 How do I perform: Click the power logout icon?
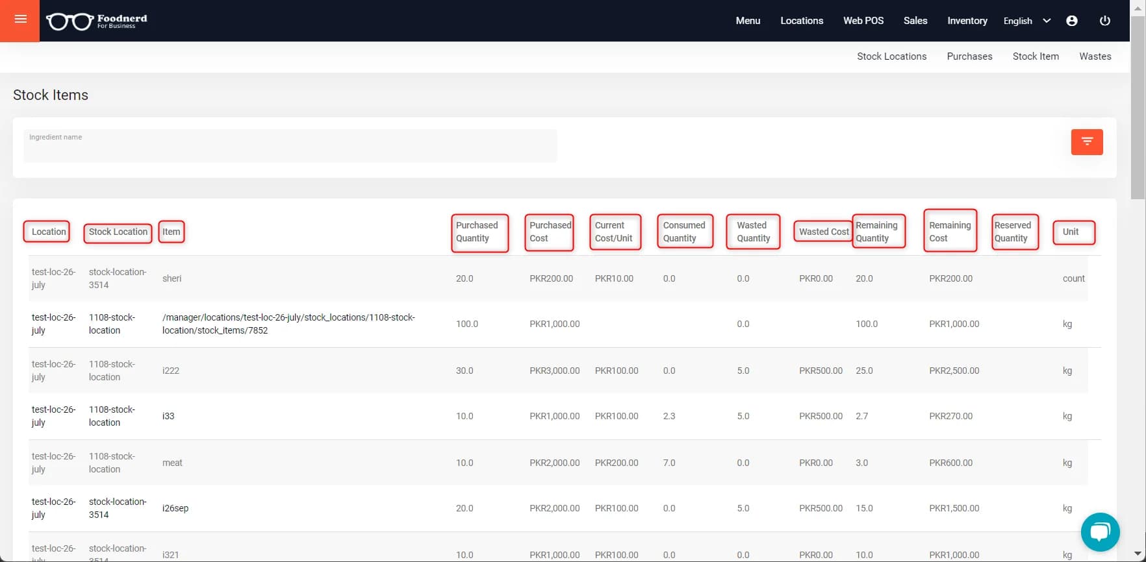coord(1105,21)
